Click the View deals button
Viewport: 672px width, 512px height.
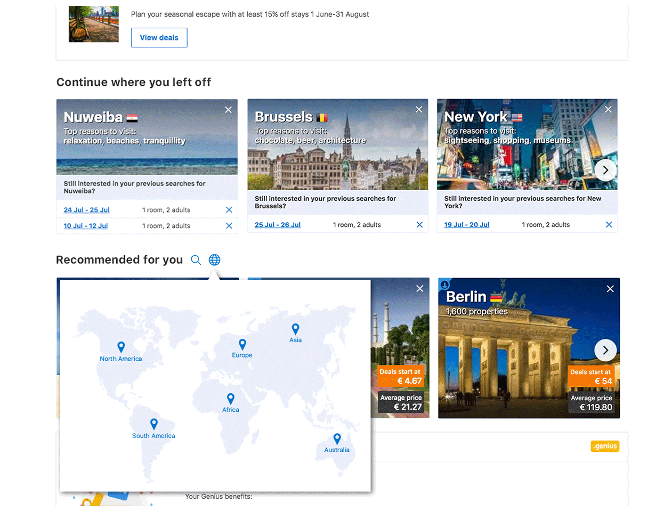tap(159, 37)
